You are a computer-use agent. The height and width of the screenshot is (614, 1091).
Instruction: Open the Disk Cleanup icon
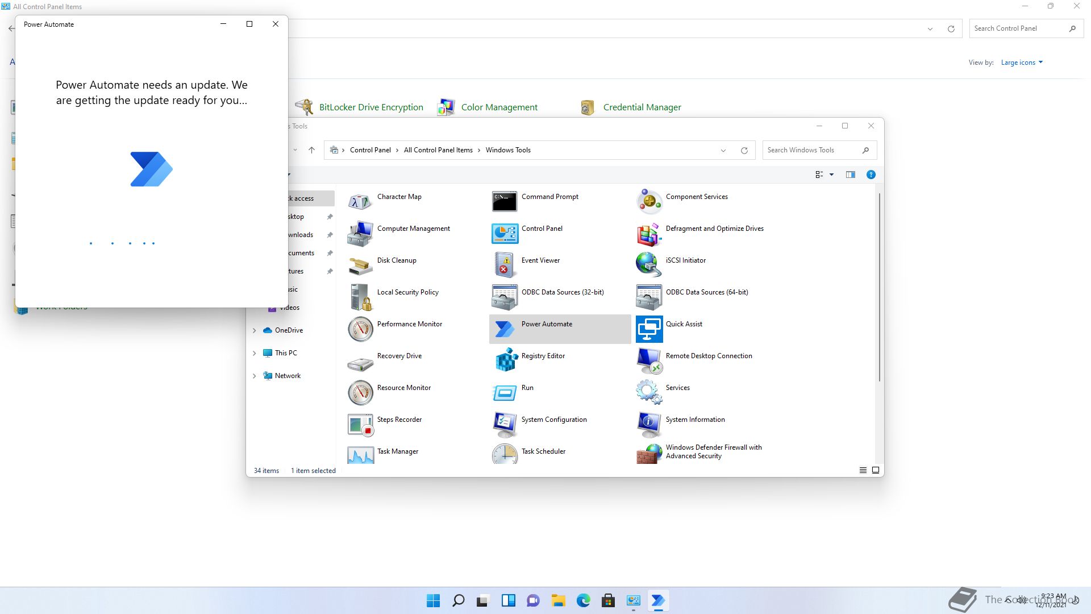coord(360,265)
